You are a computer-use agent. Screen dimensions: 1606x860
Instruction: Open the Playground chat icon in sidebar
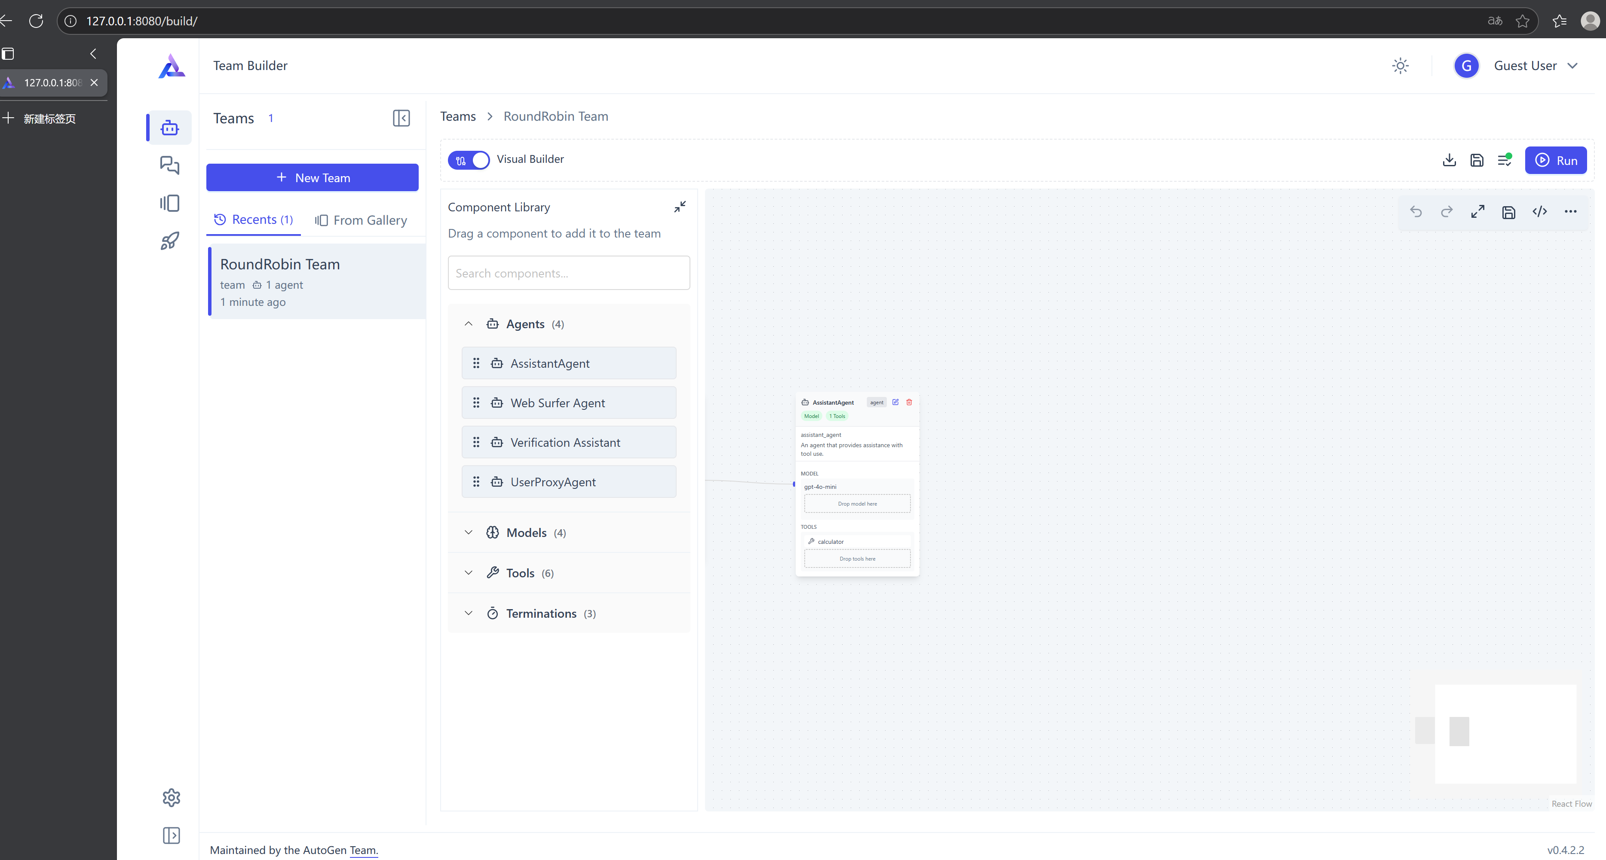tap(169, 165)
